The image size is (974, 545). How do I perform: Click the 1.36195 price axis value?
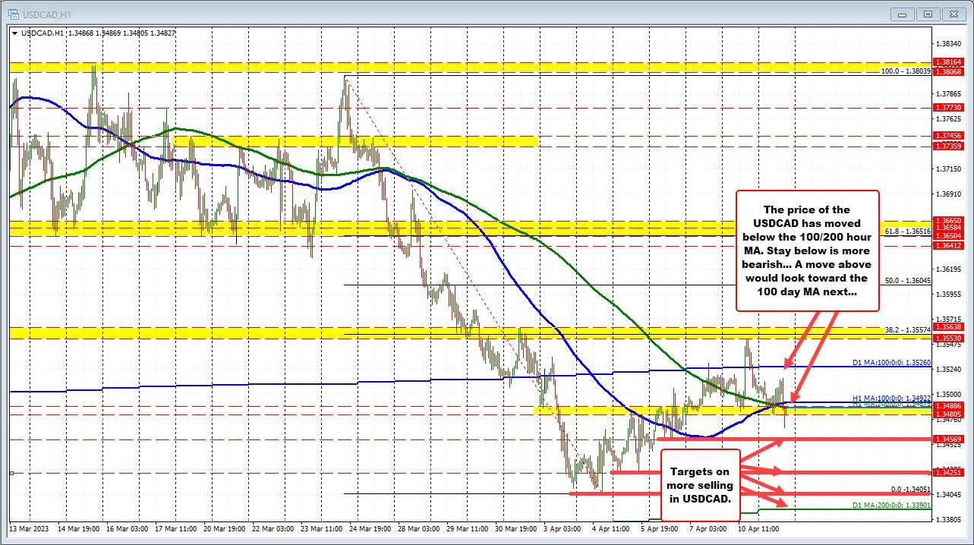click(949, 269)
